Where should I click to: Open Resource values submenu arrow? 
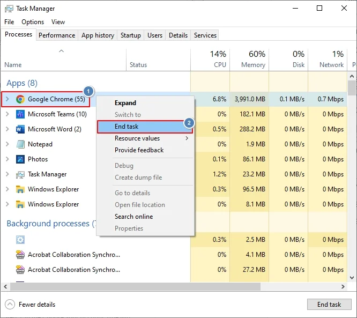(x=187, y=138)
